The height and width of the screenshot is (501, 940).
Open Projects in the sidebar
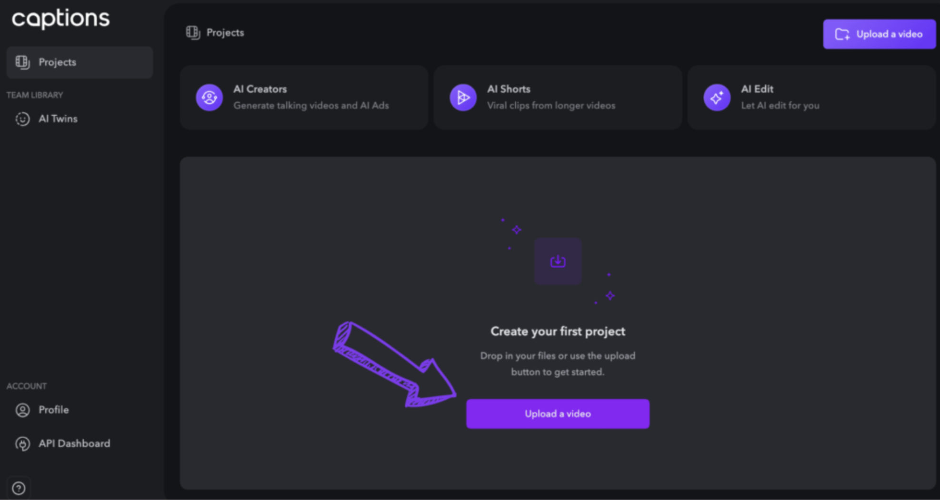coord(80,62)
